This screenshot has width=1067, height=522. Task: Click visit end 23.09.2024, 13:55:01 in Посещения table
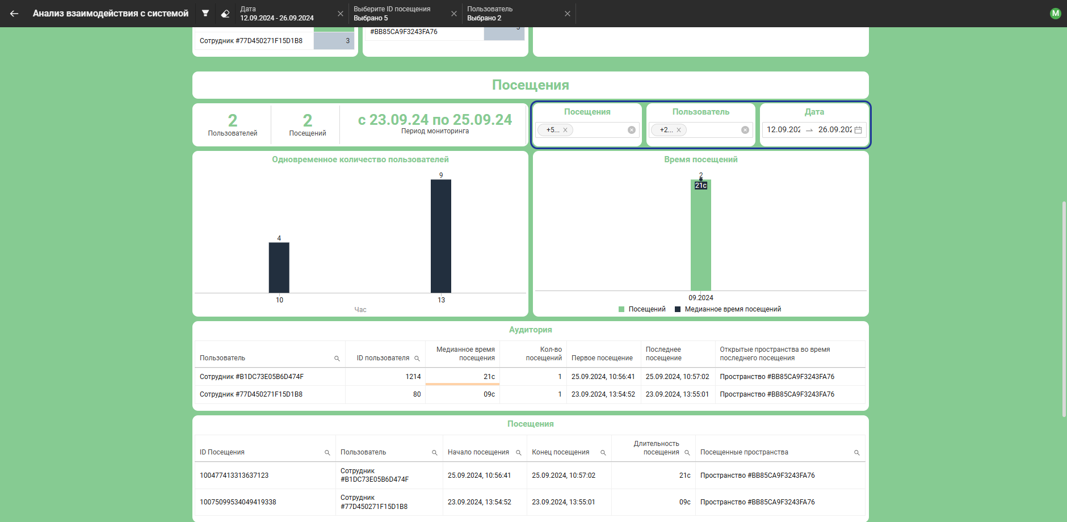564,502
